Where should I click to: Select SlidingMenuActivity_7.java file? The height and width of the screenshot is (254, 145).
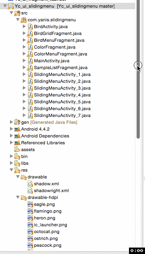(62, 115)
